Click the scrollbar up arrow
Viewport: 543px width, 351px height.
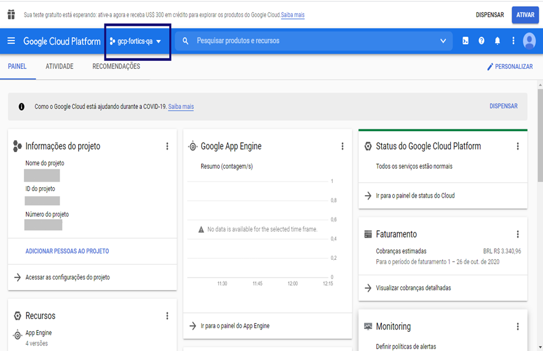click(x=540, y=84)
